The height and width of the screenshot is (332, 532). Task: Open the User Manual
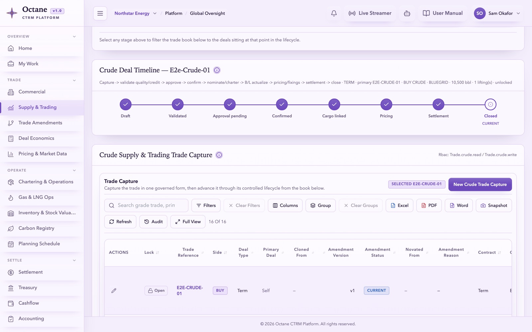tap(443, 13)
